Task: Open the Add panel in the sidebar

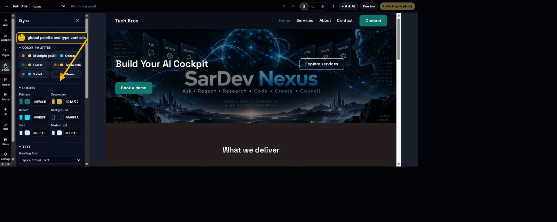Action: (6, 22)
